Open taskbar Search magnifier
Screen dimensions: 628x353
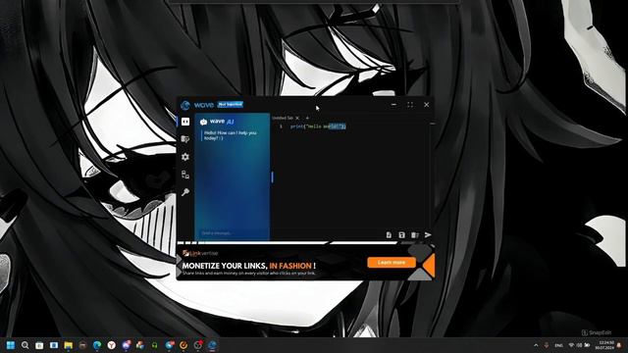click(25, 345)
